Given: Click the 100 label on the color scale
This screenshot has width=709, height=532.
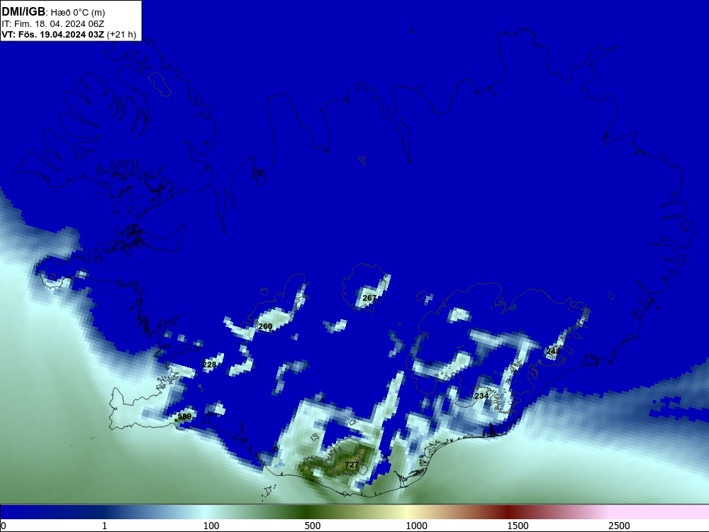Looking at the screenshot, I should 211,526.
